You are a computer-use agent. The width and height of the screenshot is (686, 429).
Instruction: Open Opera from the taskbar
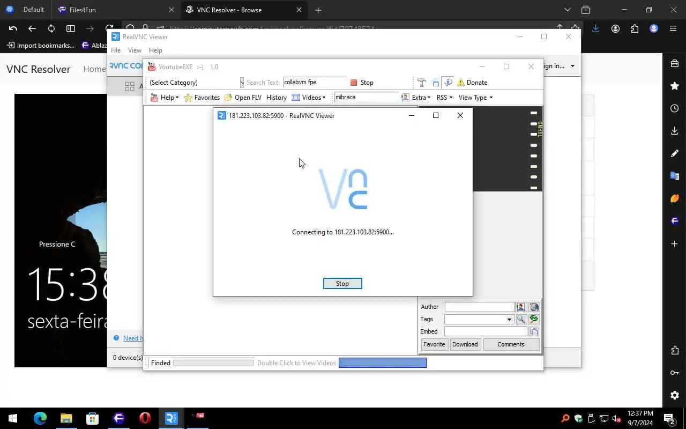pos(145,418)
